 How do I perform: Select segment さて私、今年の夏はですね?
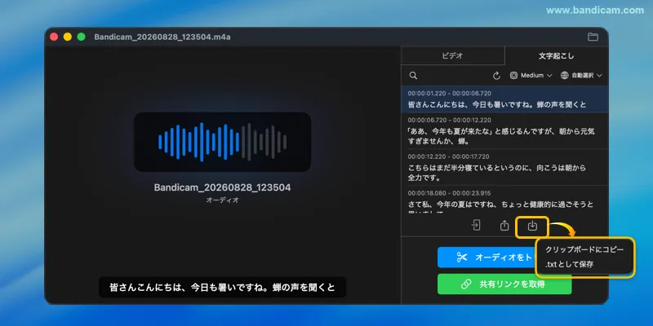click(504, 200)
